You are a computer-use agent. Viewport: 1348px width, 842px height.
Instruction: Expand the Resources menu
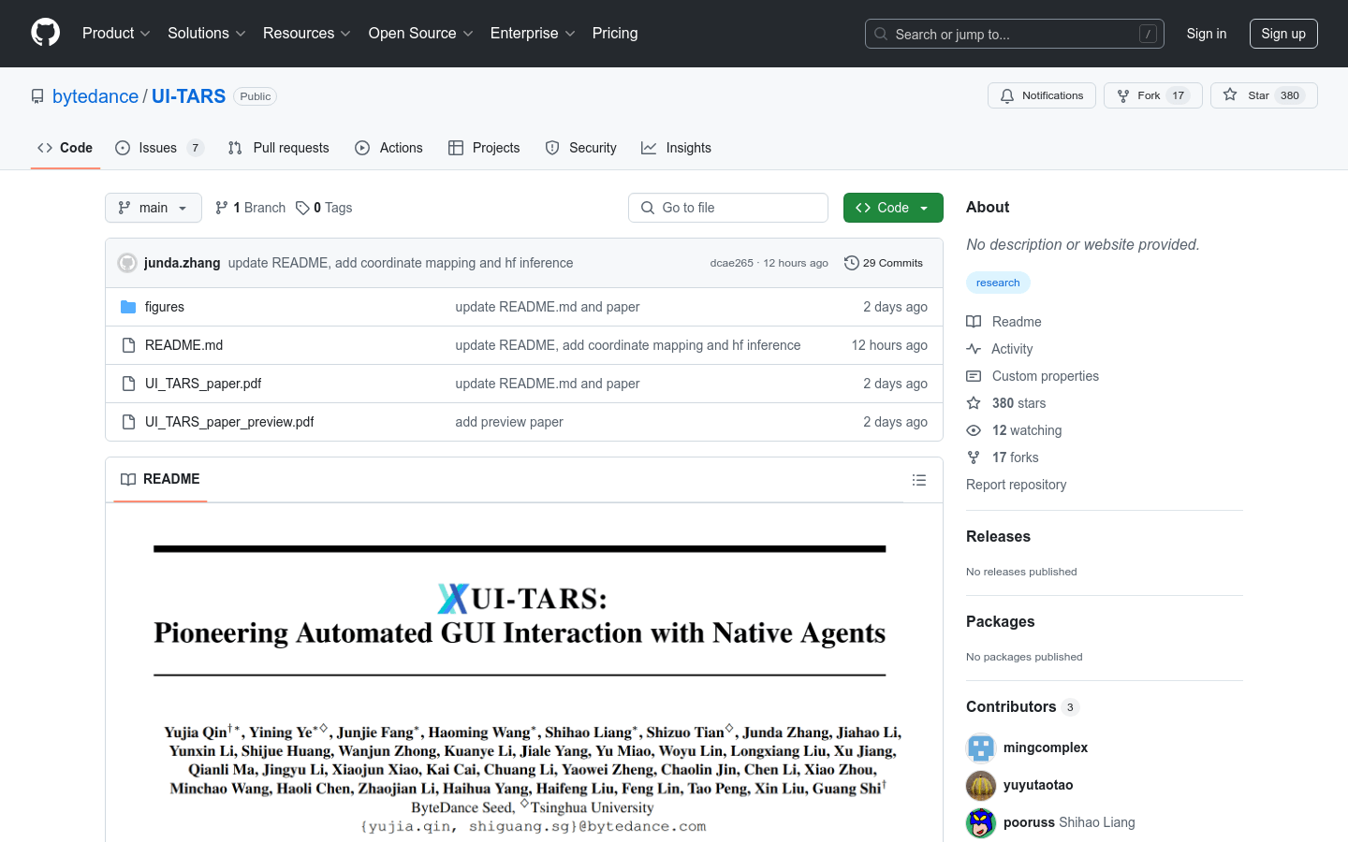click(306, 34)
